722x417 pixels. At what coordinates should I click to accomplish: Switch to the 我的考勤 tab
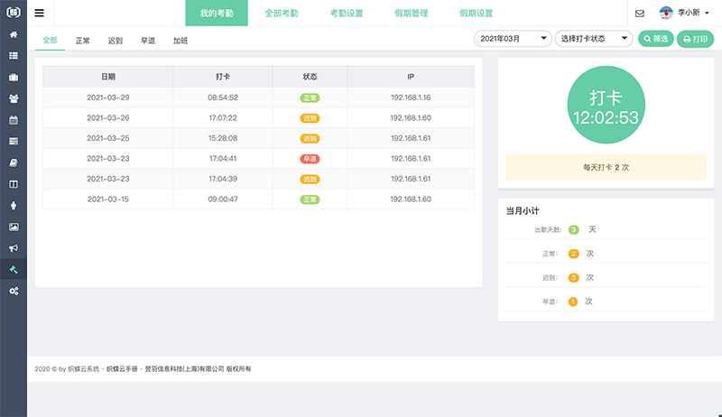click(217, 13)
